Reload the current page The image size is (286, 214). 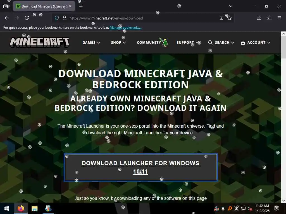click(x=27, y=18)
